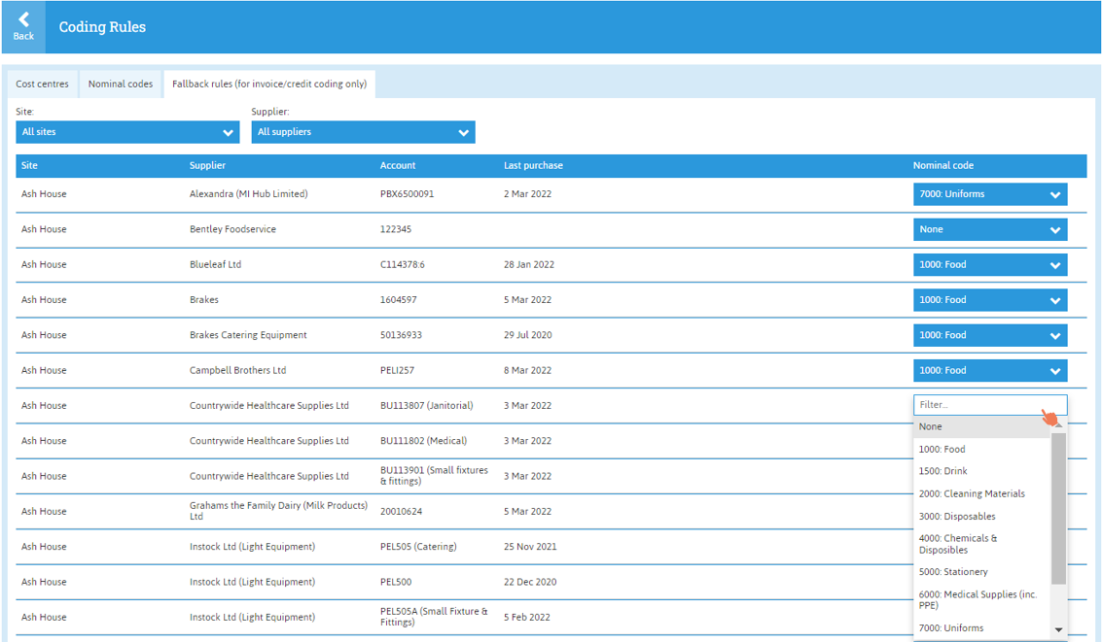Viewport: 1102px width, 642px height.
Task: Click last purchase date 5 Feb 2022
Action: 526,618
